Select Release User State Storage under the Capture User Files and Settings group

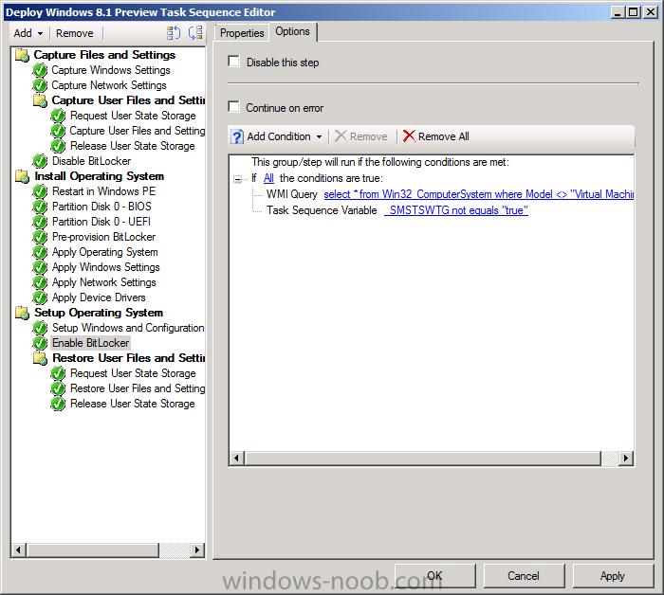click(133, 146)
